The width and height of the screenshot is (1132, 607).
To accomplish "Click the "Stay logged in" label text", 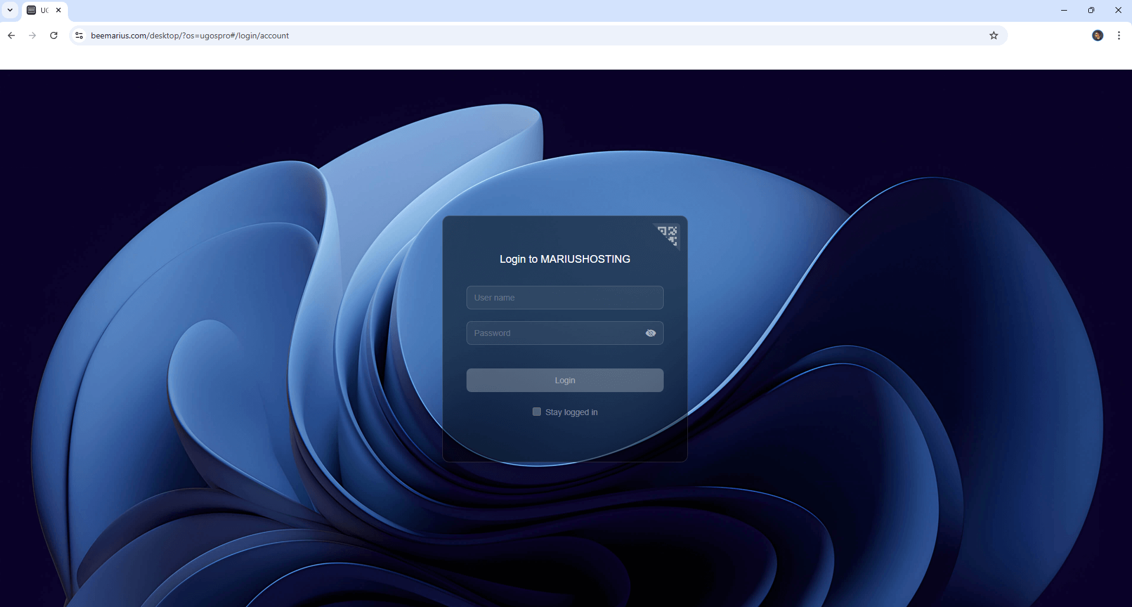I will (x=571, y=412).
